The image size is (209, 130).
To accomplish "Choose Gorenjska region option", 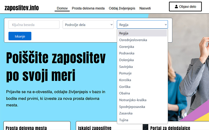I will (x=127, y=47).
